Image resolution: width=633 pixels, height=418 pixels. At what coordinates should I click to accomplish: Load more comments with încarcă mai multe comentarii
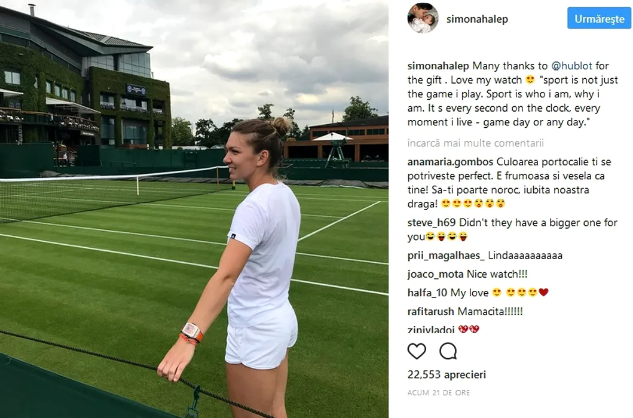tap(476, 143)
